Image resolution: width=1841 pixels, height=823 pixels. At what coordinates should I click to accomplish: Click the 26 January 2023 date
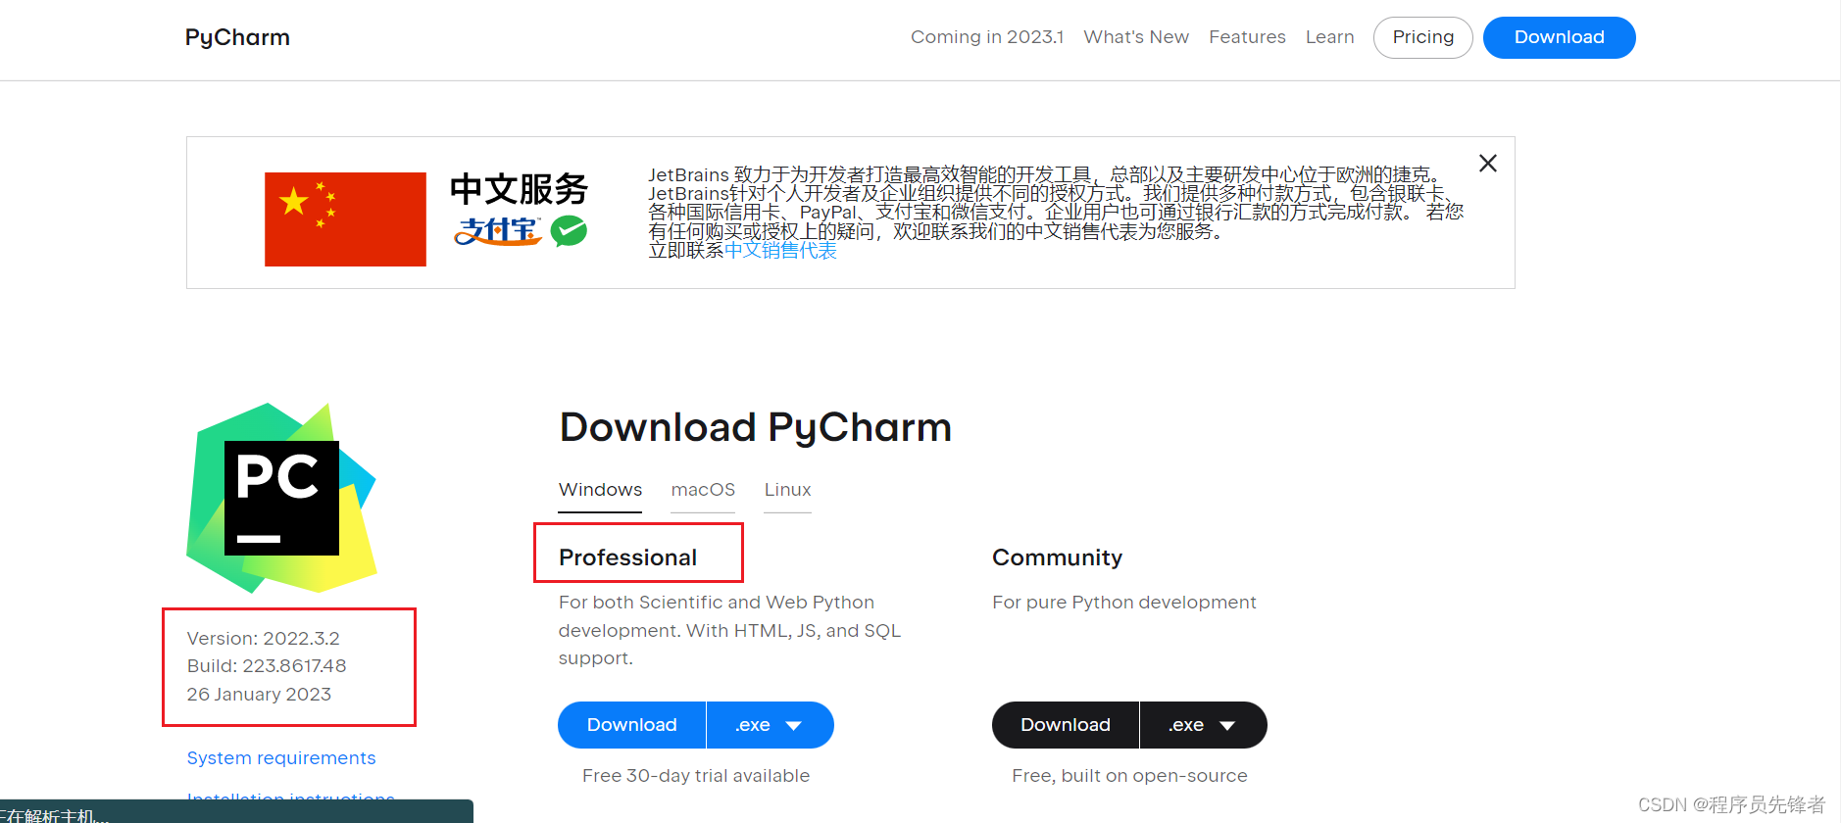pyautogui.click(x=259, y=695)
